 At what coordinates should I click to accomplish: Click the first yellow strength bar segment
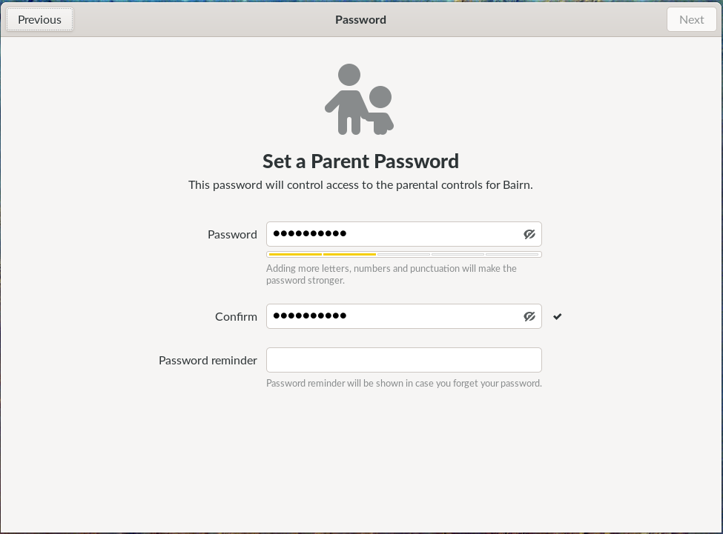tap(295, 254)
